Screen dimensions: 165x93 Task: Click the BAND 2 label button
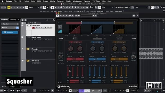pyautogui.click(x=97, y=42)
